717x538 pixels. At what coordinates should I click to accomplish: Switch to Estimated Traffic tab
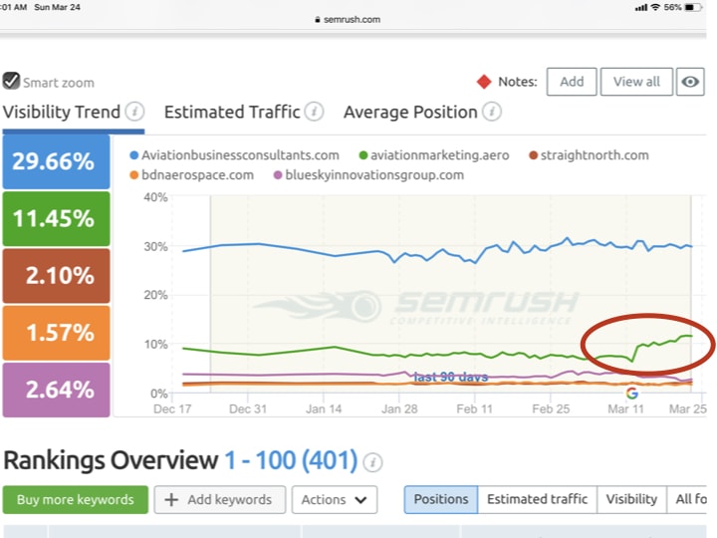pos(232,112)
